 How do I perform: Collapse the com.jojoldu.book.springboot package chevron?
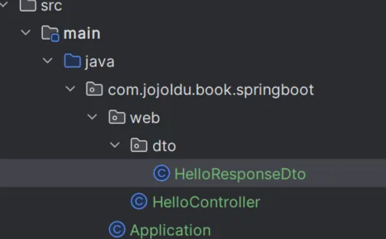point(70,89)
